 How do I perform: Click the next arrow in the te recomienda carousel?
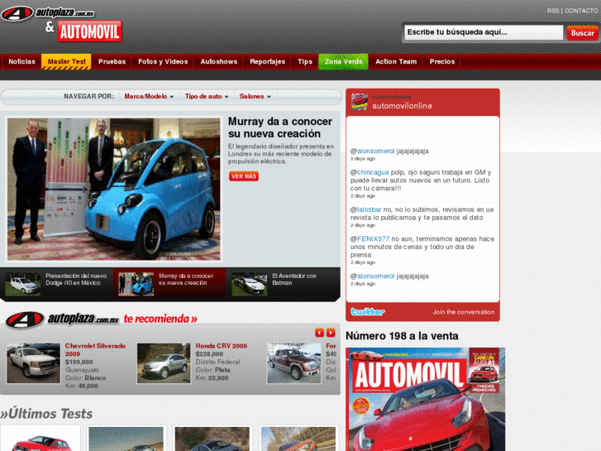pyautogui.click(x=331, y=333)
